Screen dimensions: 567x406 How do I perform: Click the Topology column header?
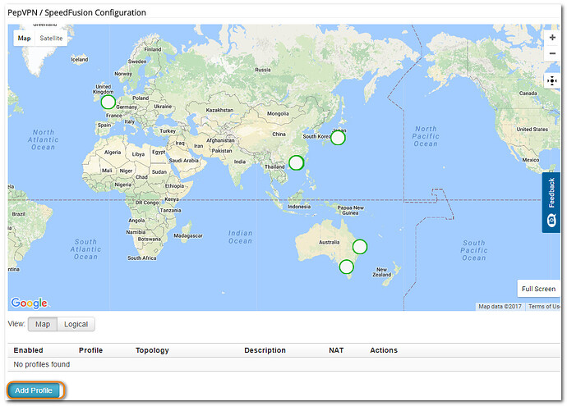pyautogui.click(x=152, y=350)
